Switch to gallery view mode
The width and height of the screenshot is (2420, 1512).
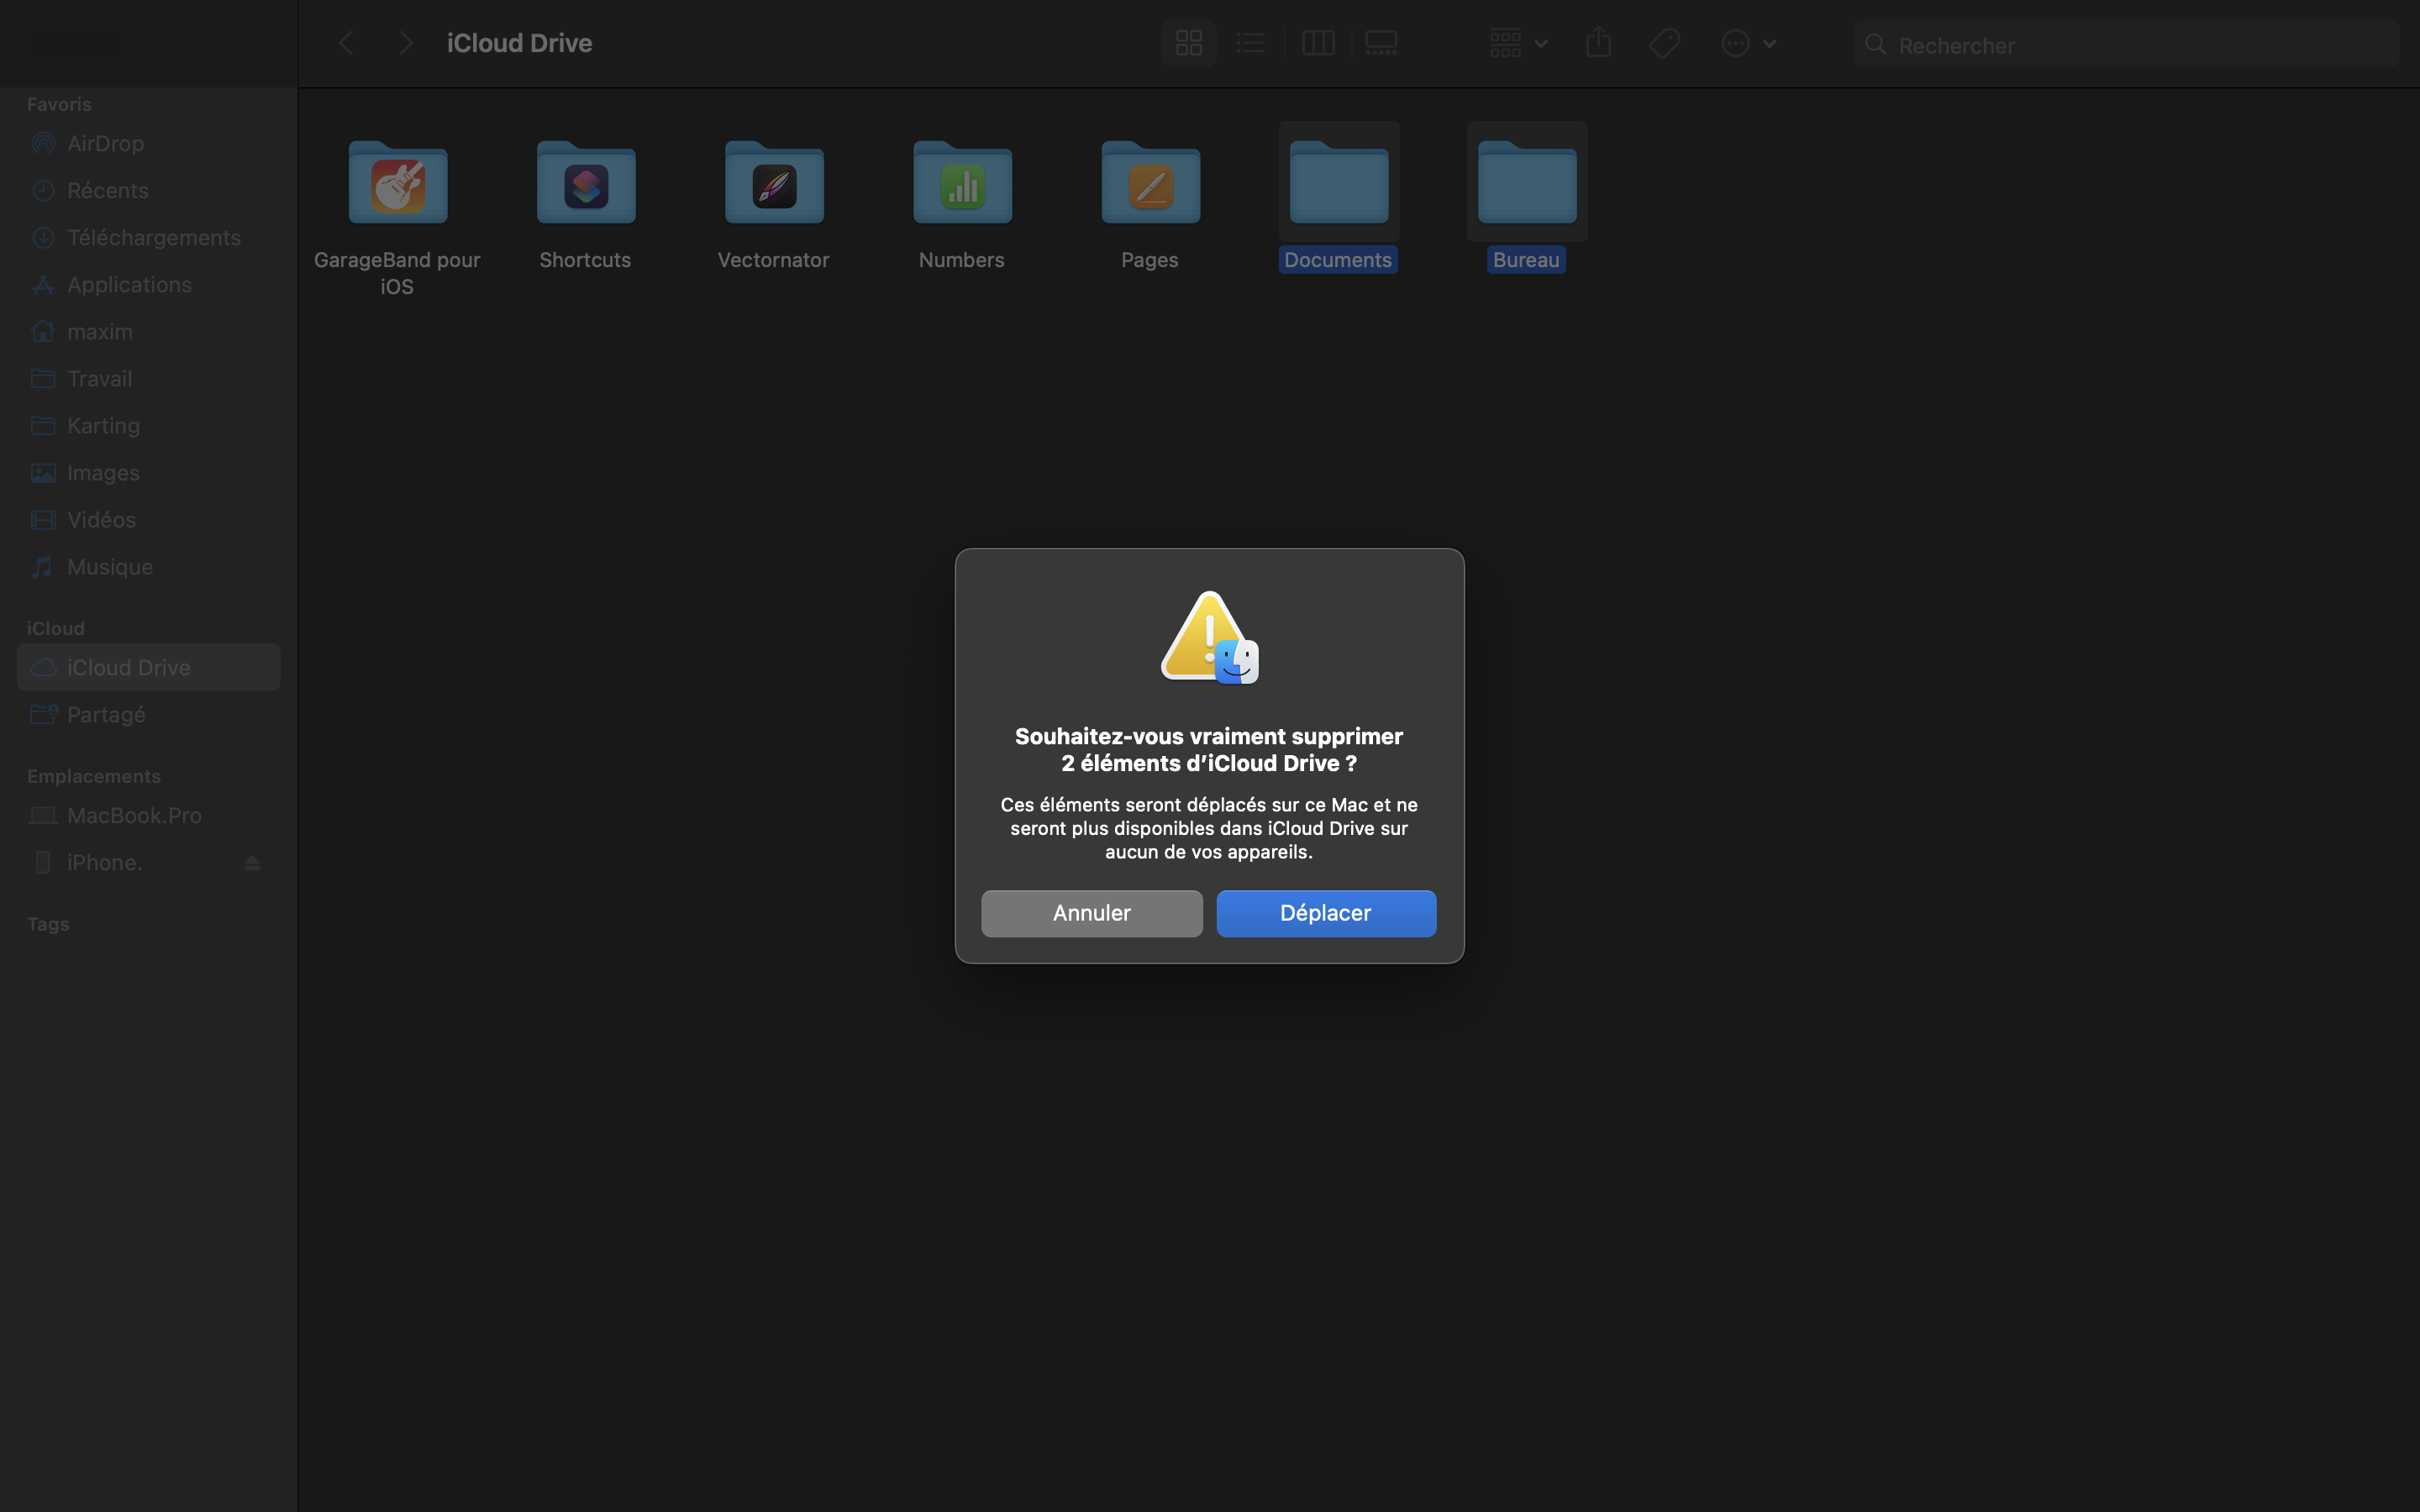coord(1381,43)
